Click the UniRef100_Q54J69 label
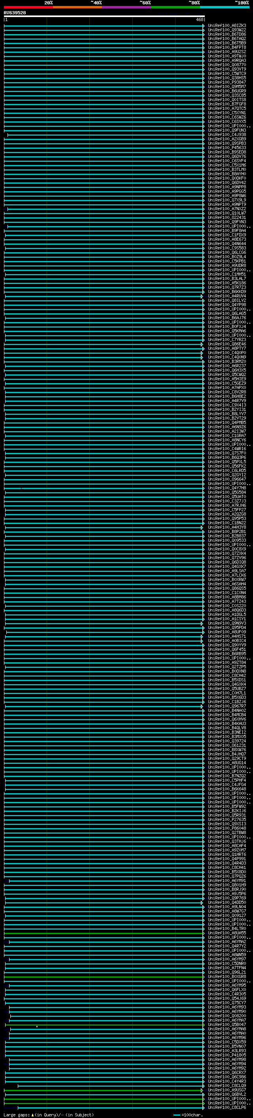The width and height of the screenshot is (253, 1118). (227, 998)
